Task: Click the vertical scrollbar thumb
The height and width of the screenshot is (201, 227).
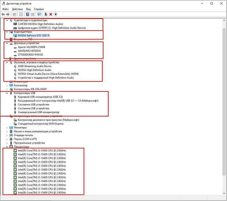Action: point(224,102)
